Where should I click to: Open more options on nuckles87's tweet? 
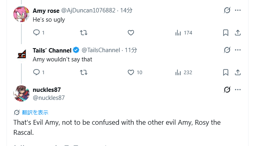238,89
